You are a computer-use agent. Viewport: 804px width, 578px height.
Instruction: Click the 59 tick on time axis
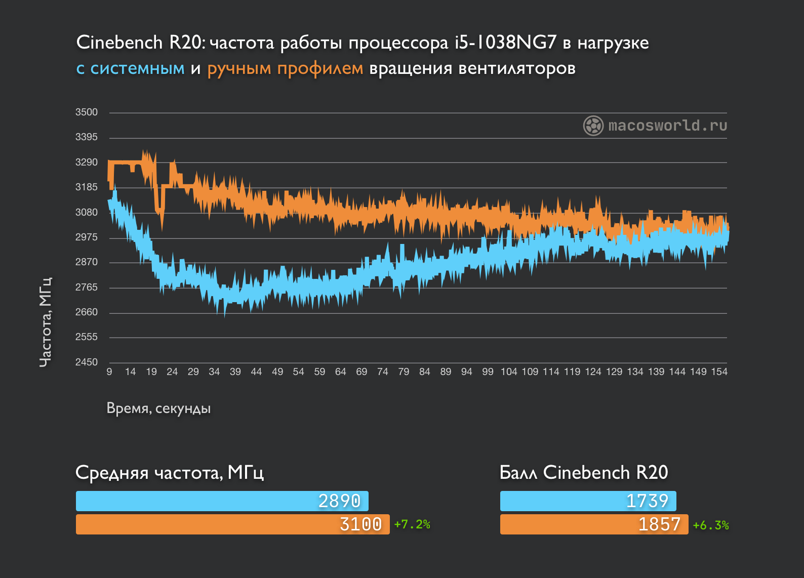tap(319, 372)
